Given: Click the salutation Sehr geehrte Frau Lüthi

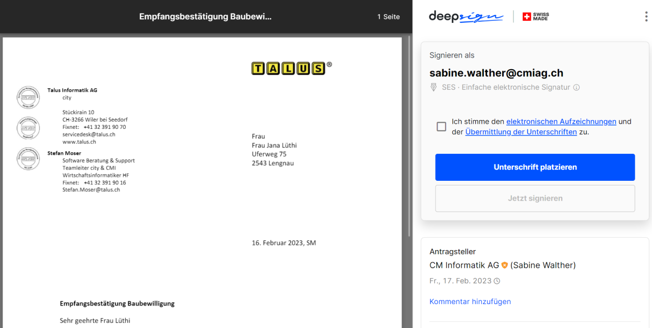Looking at the screenshot, I should click(95, 320).
